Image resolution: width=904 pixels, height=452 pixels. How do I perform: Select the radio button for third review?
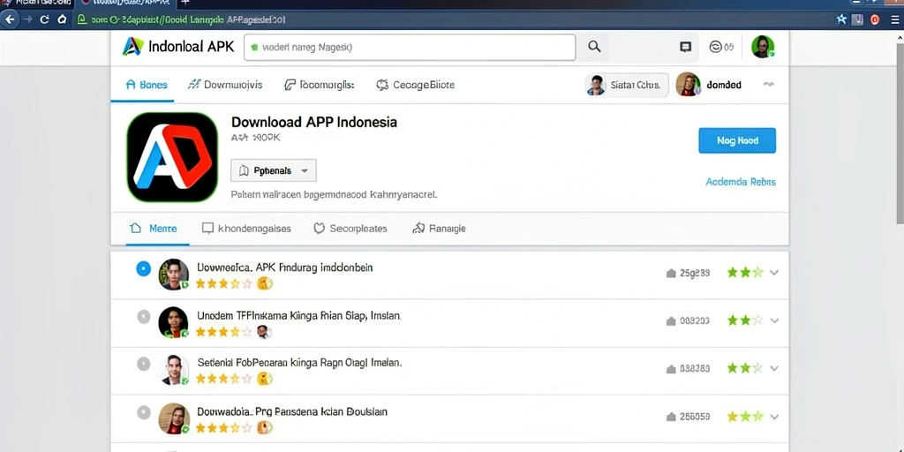click(143, 364)
